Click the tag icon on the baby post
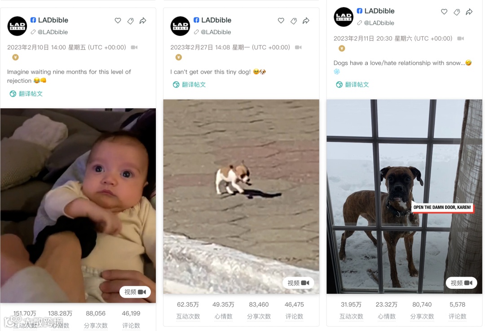 coord(131,21)
